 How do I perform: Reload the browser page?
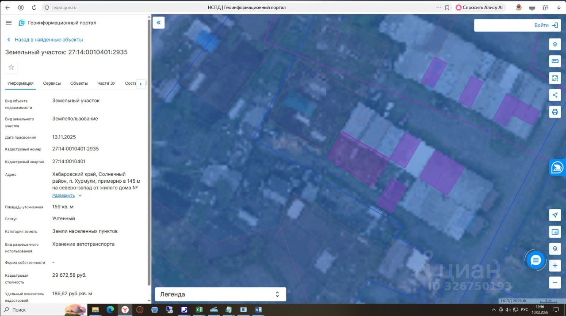pyautogui.click(x=34, y=8)
